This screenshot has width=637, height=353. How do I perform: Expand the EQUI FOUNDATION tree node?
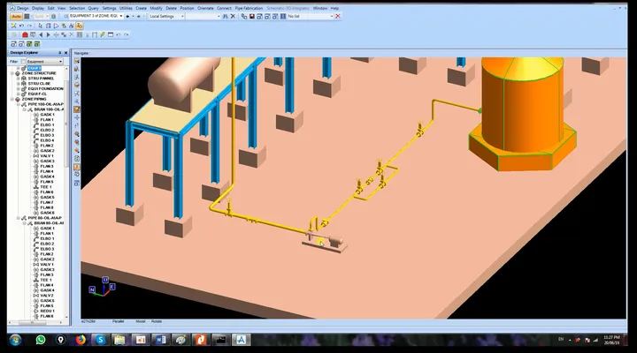(19, 89)
